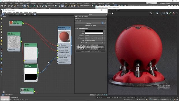Collapse the Map #11 VRayBitmap node
This screenshot has width=179, height=101.
[19, 33]
